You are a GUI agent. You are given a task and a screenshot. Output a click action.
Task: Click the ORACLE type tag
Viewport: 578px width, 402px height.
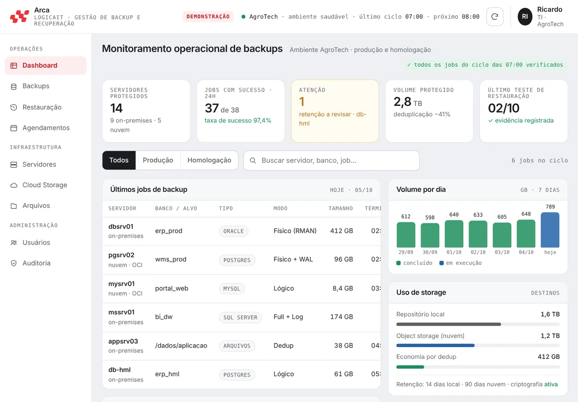click(x=233, y=231)
